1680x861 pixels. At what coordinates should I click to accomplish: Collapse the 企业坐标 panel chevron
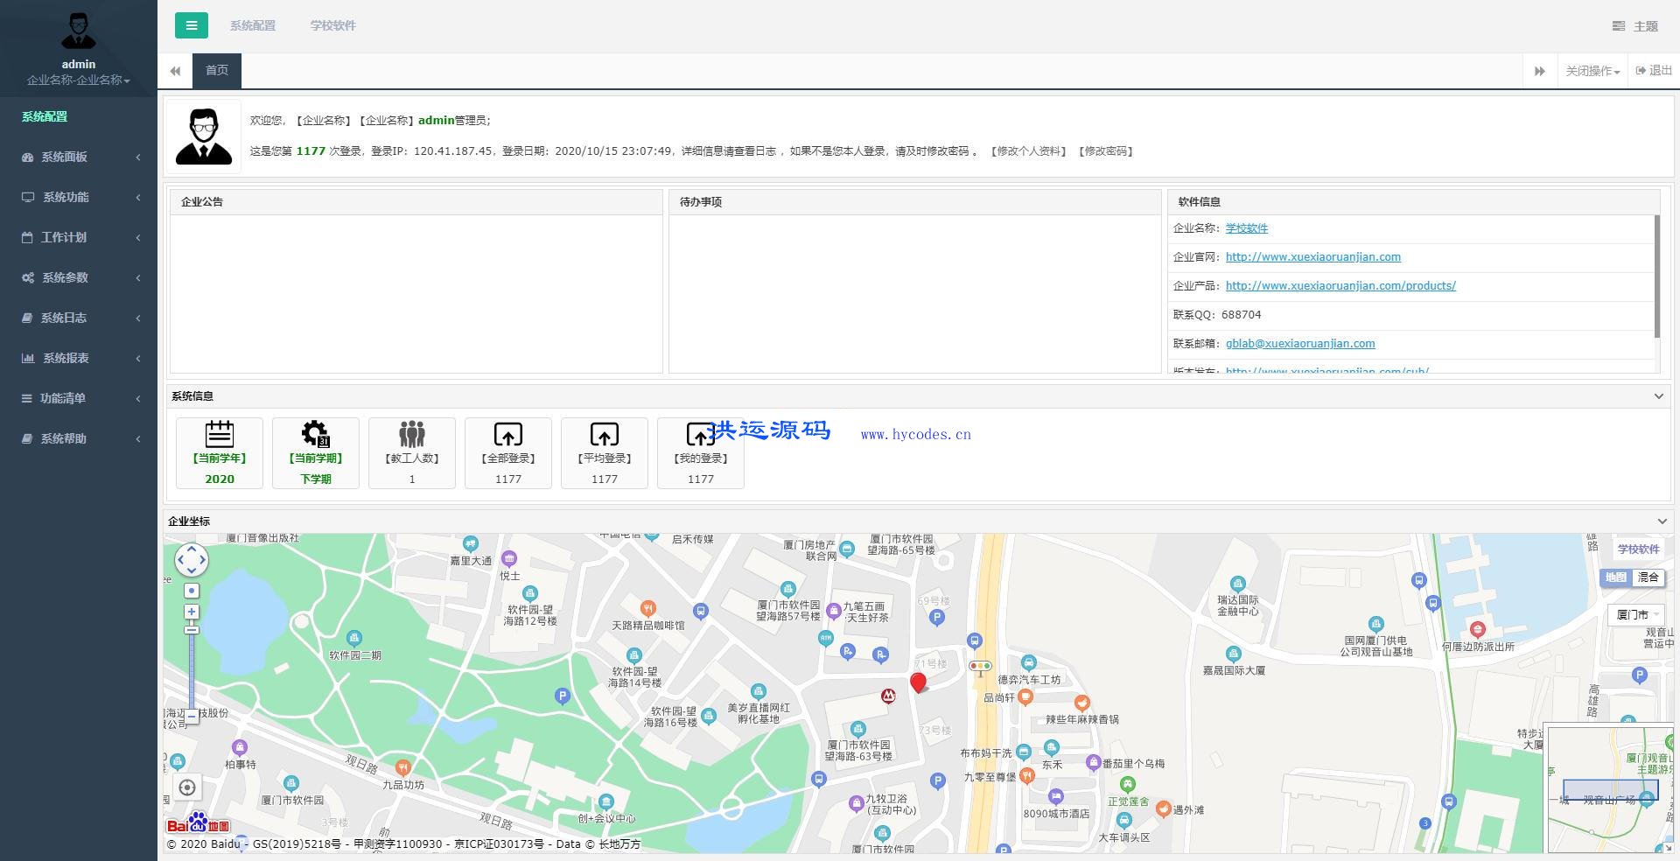(1662, 521)
